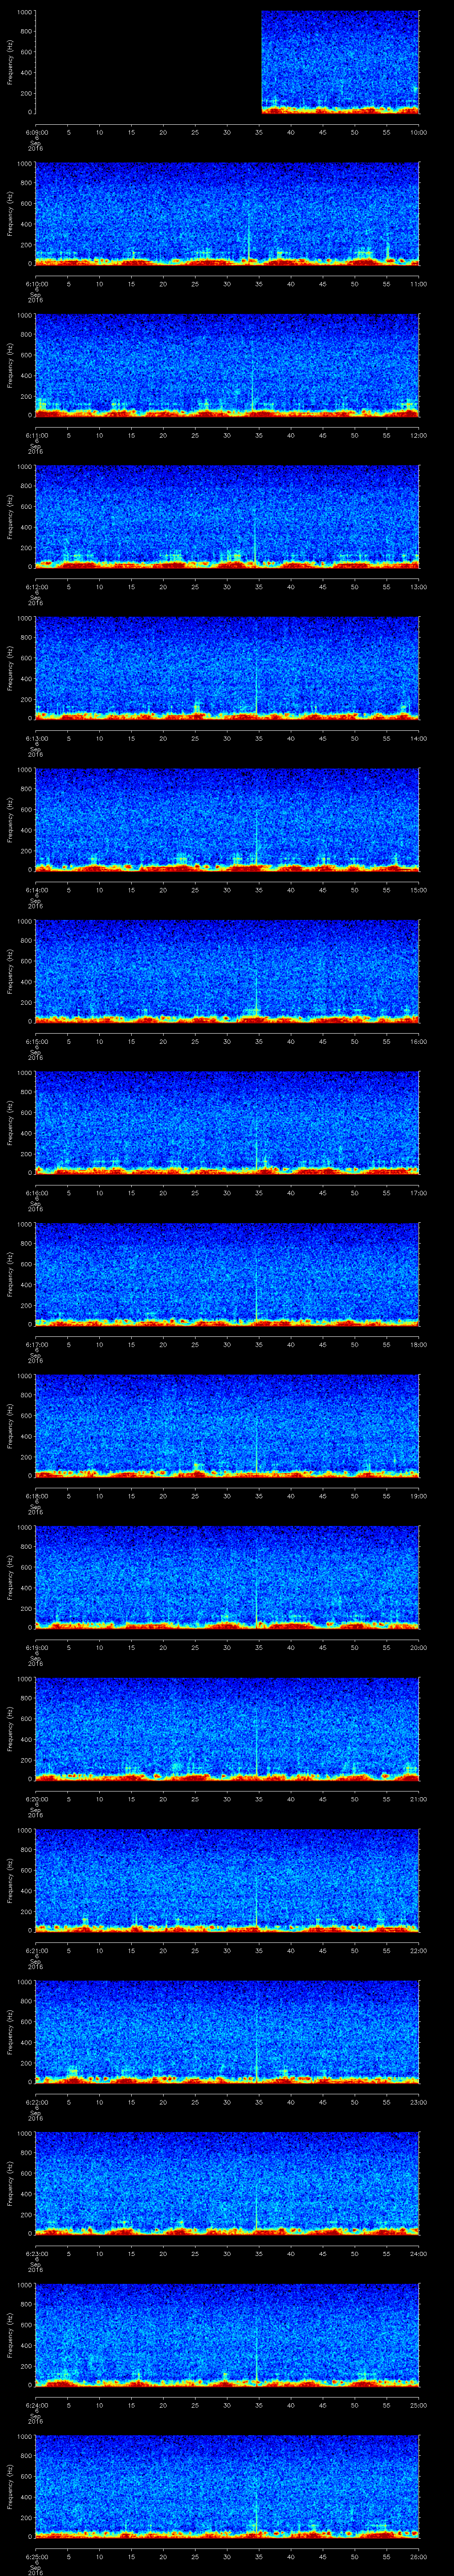Open the spectrogram beginning at 6:20:00
Screen dimensions: 454x2576
point(227,1728)
